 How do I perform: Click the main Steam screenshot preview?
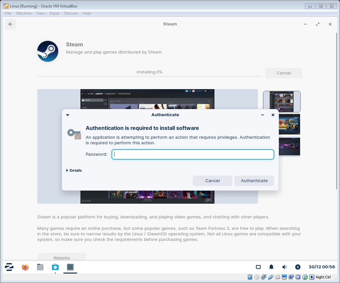coord(147,146)
